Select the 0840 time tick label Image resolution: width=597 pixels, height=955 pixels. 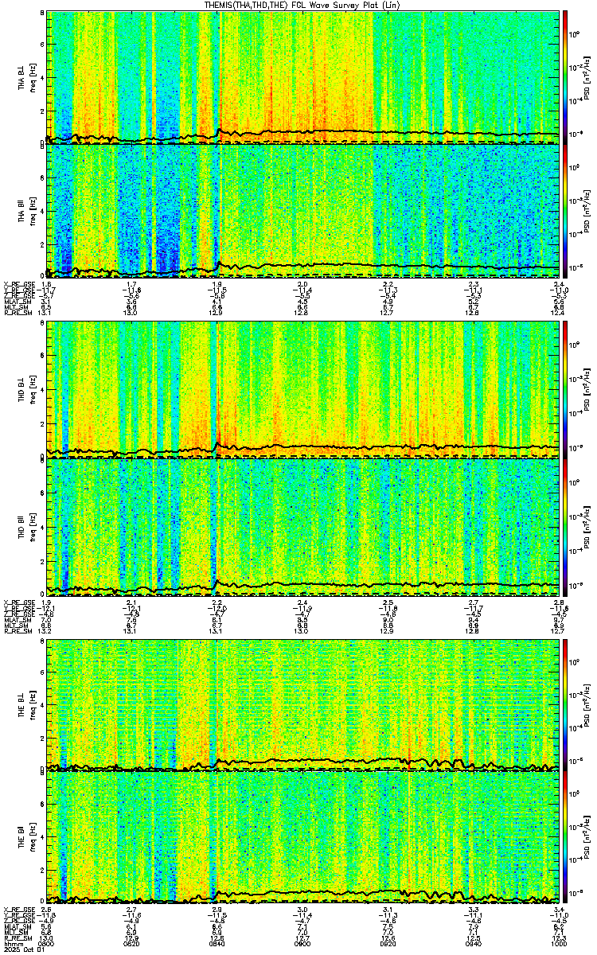[217, 944]
